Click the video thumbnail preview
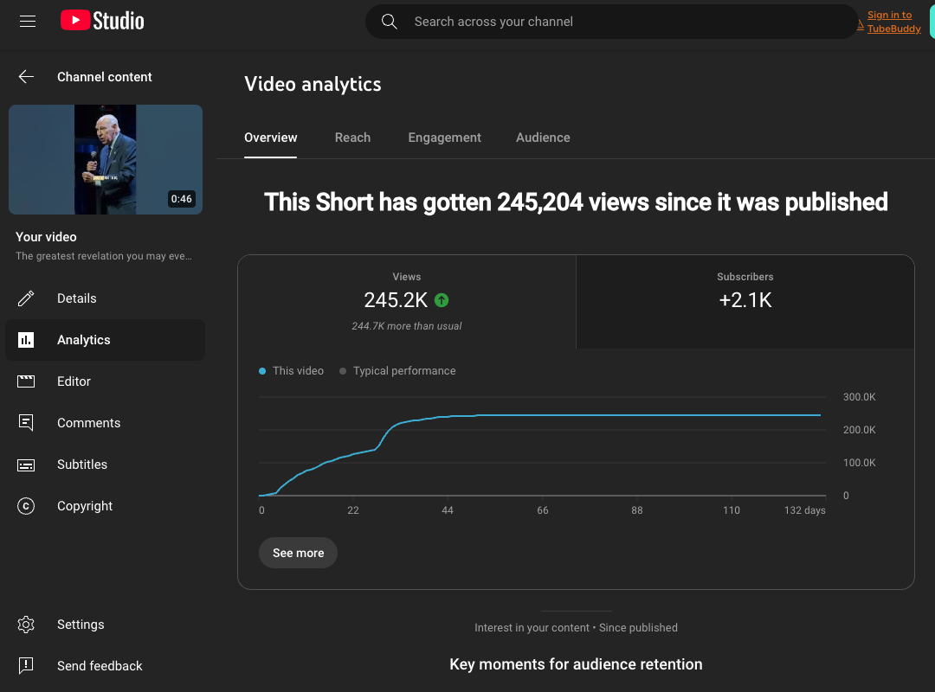The width and height of the screenshot is (935, 692). (106, 159)
